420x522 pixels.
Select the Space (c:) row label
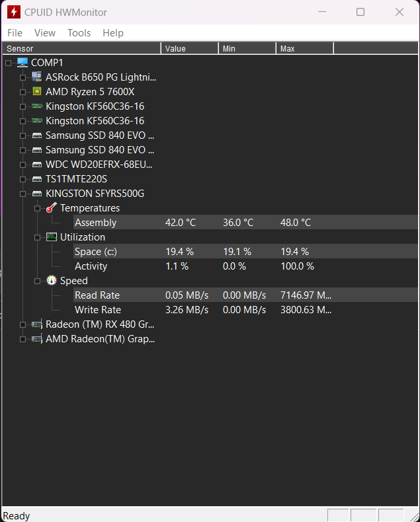click(x=96, y=252)
